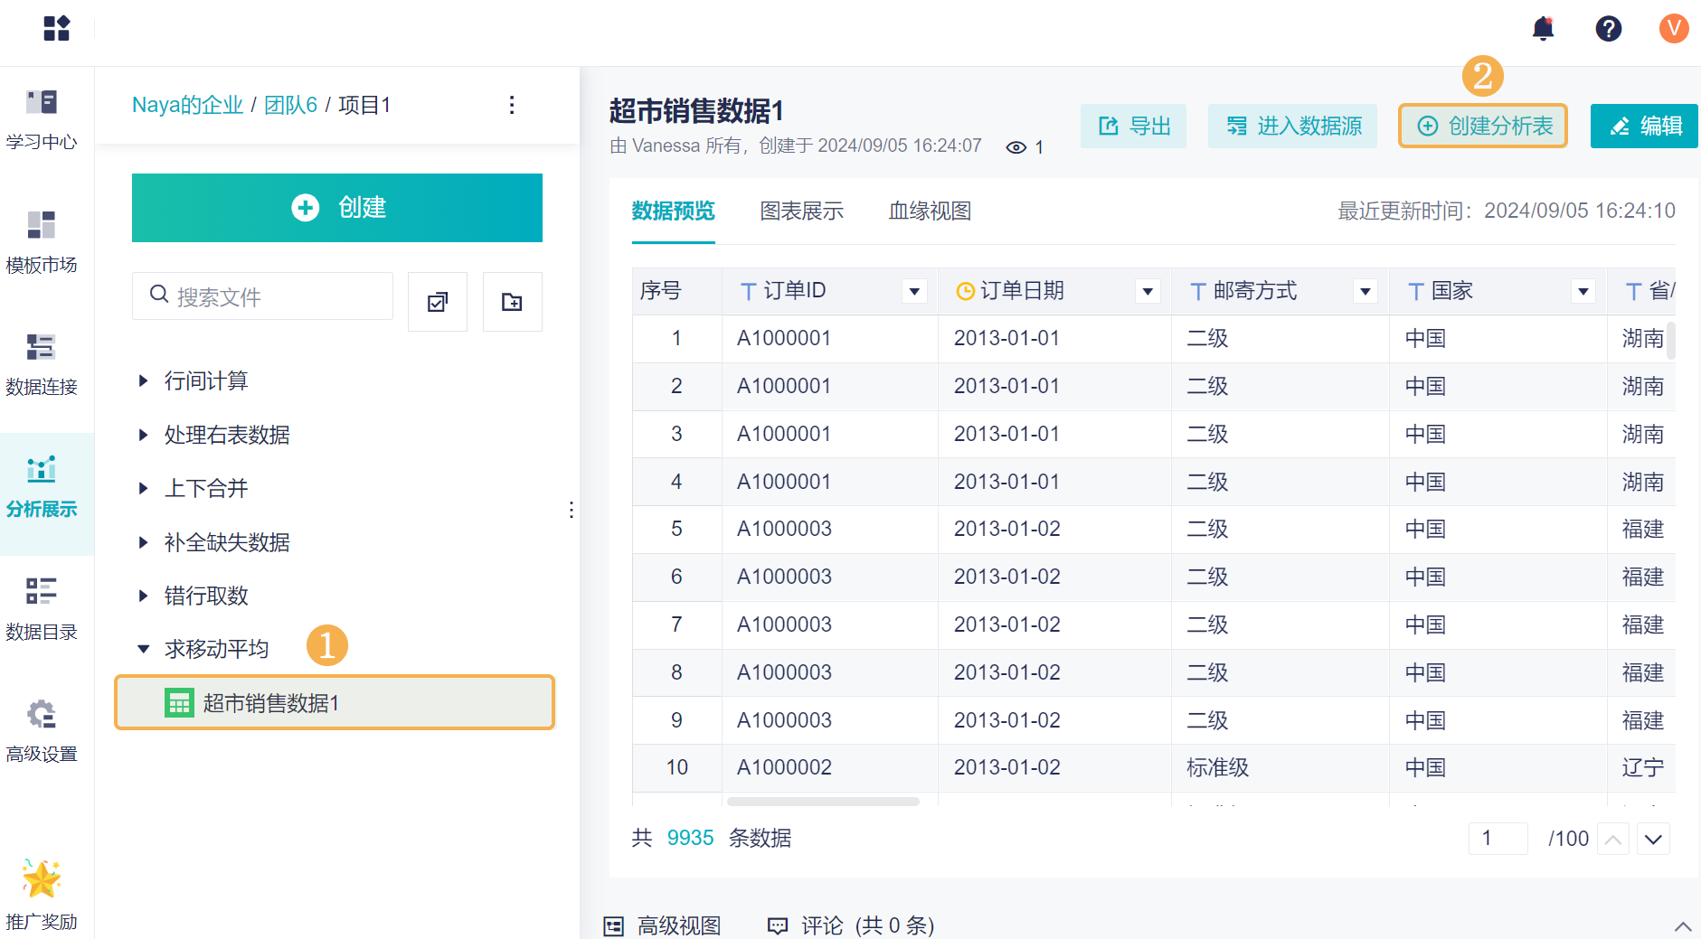Viewport: 1701px width, 939px height.
Task: Open 高级视图 at the bottom
Action: click(x=662, y=925)
